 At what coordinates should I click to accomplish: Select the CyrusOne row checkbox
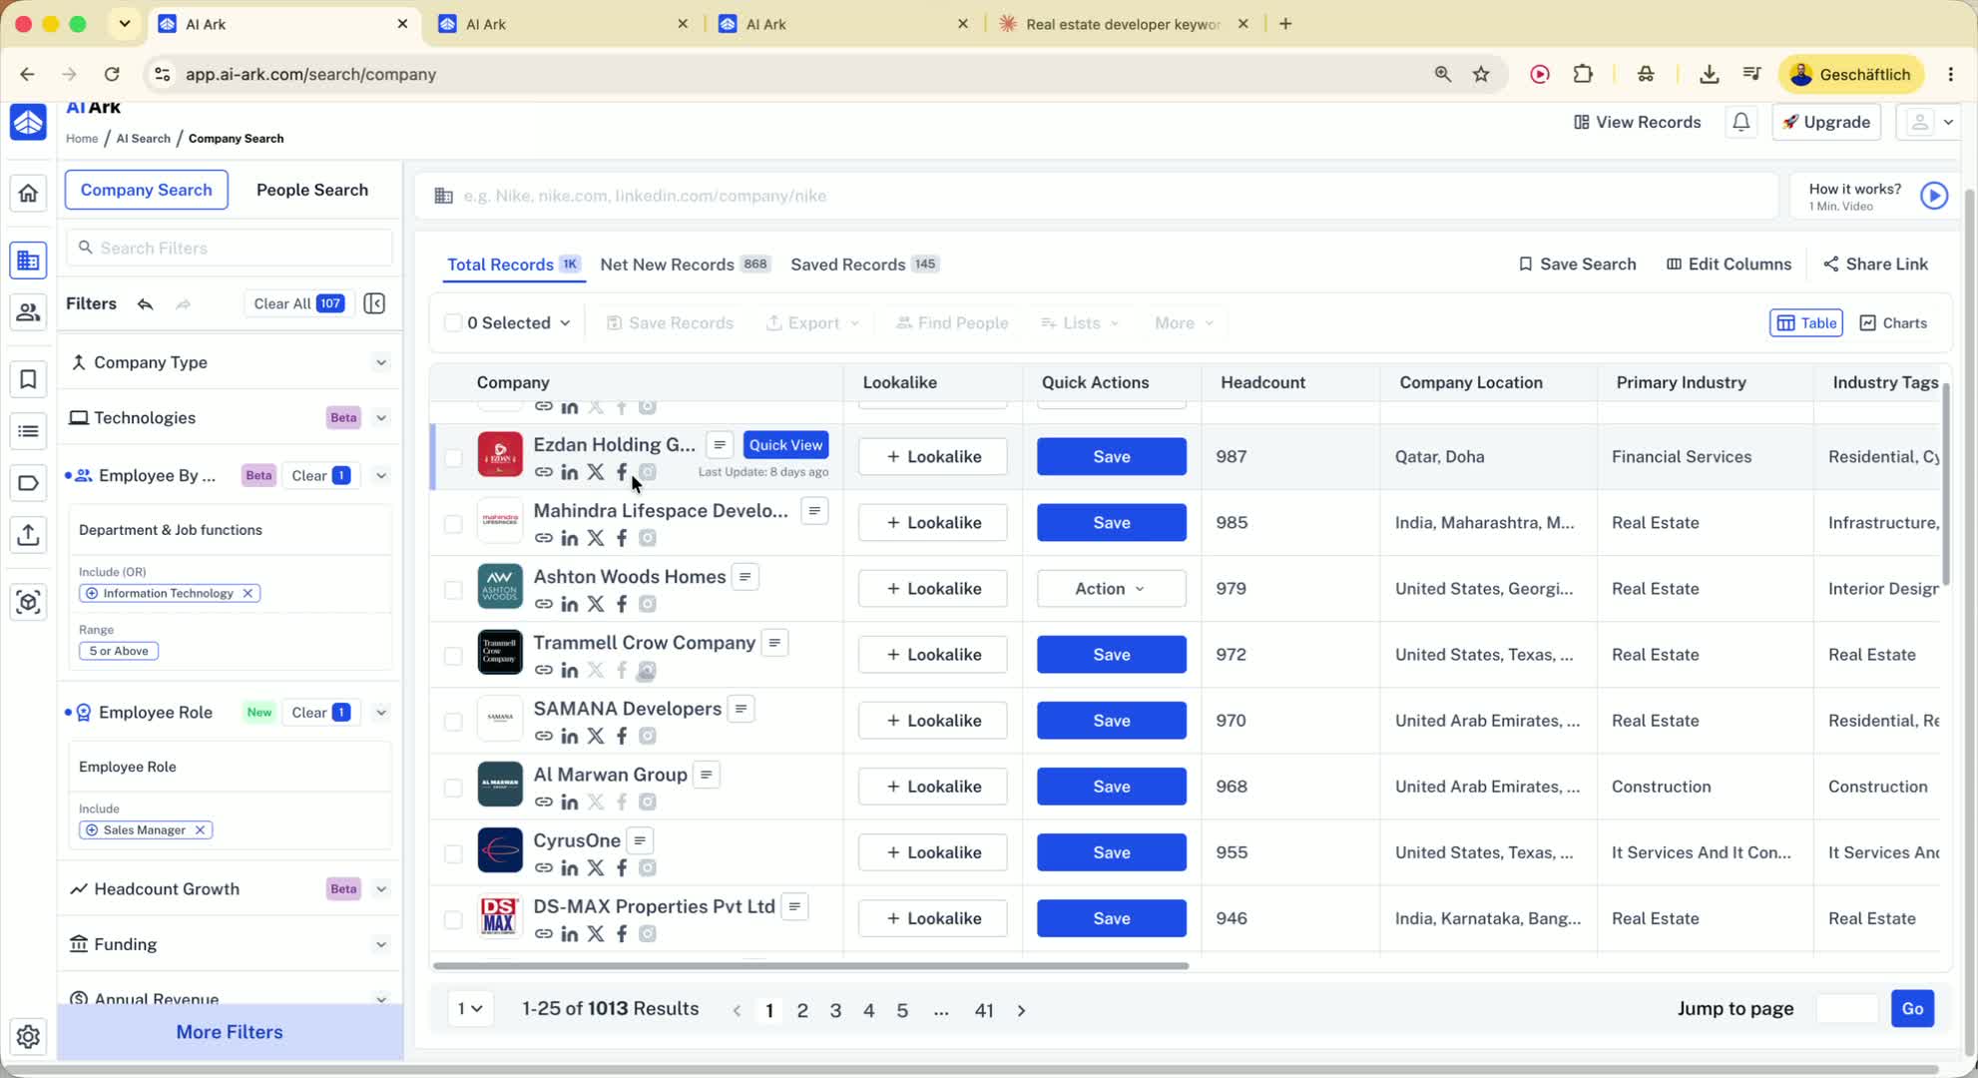point(453,852)
